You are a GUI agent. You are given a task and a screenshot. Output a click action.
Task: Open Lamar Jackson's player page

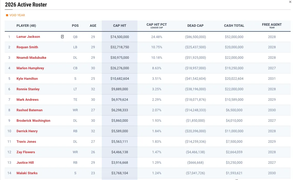pyautogui.click(x=28, y=37)
